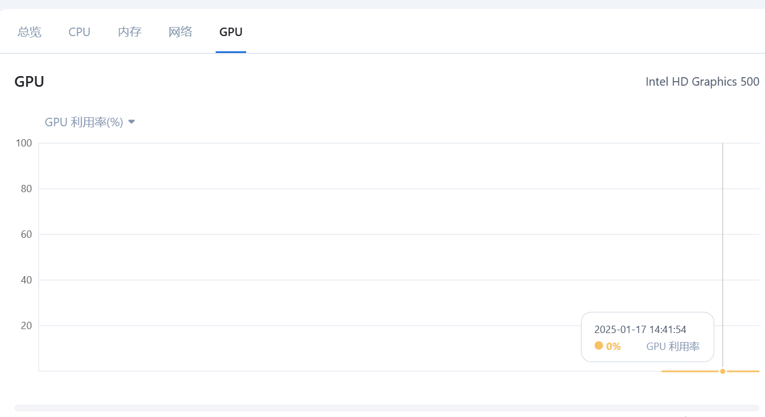Click the GPU section heading

[x=29, y=82]
